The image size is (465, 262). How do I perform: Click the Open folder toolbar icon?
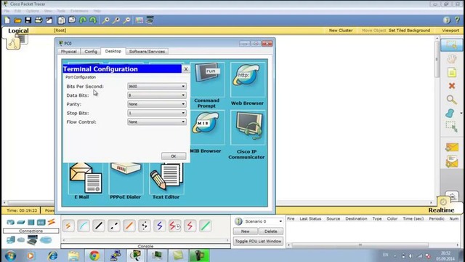click(x=17, y=20)
